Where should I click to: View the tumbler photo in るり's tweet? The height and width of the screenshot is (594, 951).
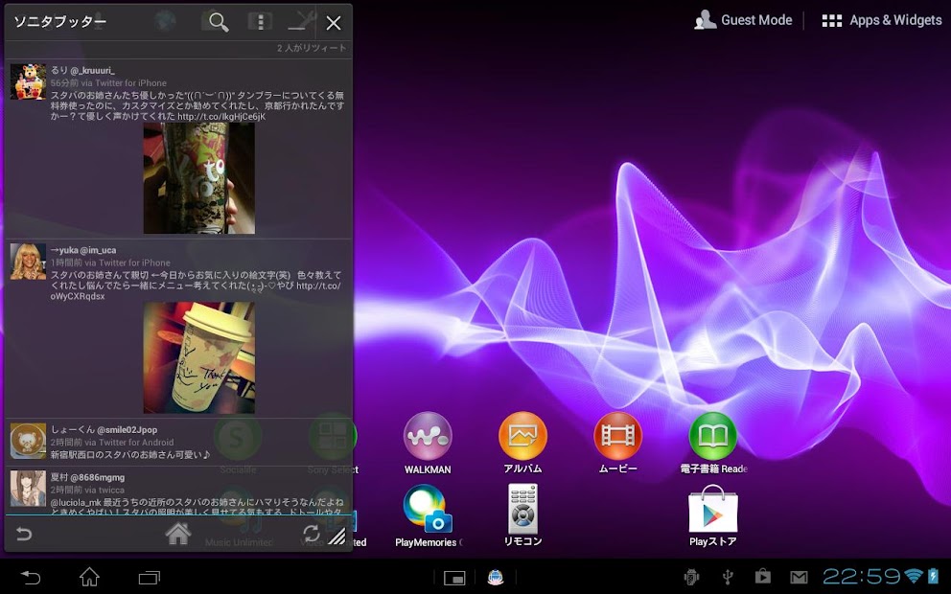pos(199,178)
